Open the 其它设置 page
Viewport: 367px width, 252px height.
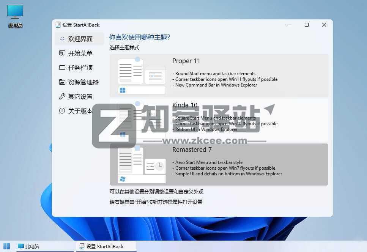click(x=76, y=96)
